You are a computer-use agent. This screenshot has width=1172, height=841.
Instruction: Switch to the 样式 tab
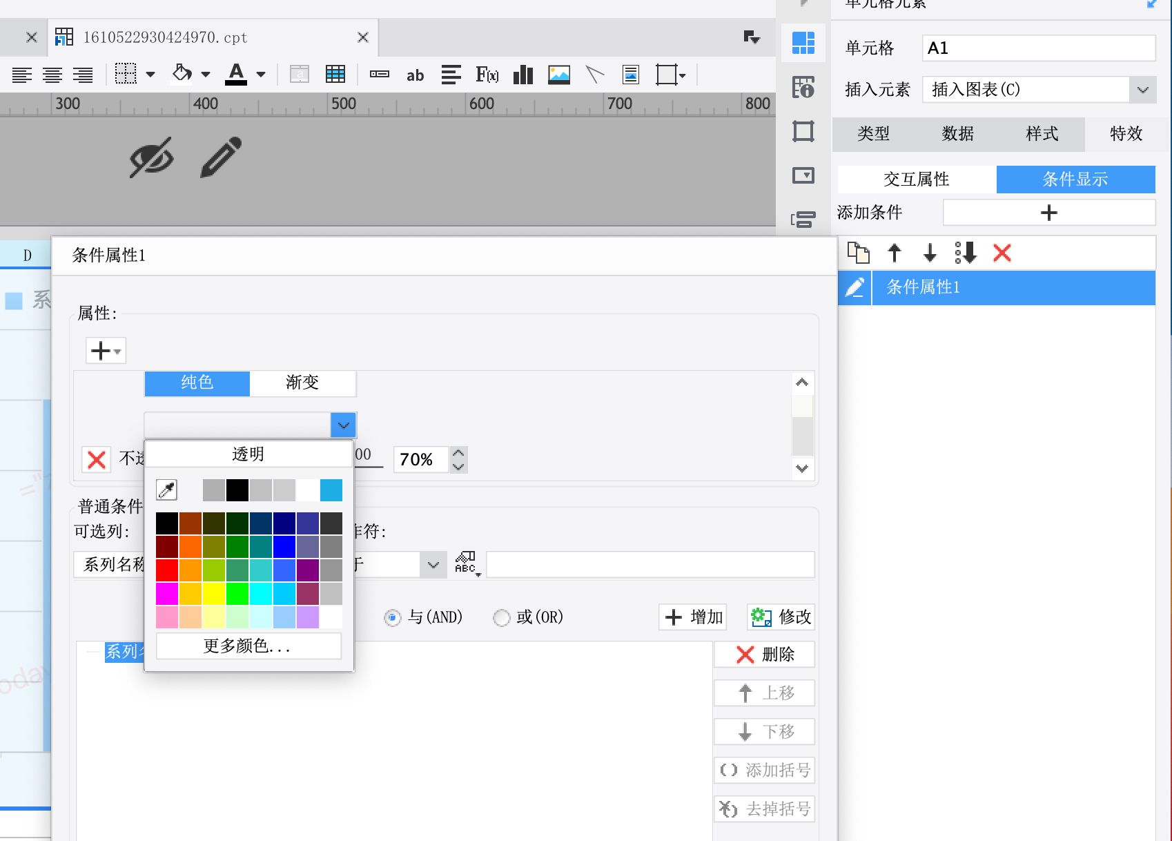1042,134
